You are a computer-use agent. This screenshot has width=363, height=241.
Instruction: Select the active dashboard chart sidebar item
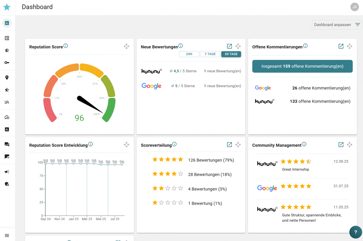click(x=7, y=23)
